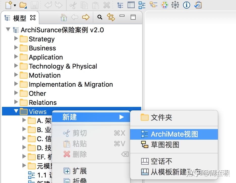Open the Palette colored circle icon
The width and height of the screenshot is (236, 183).
click(164, 5)
